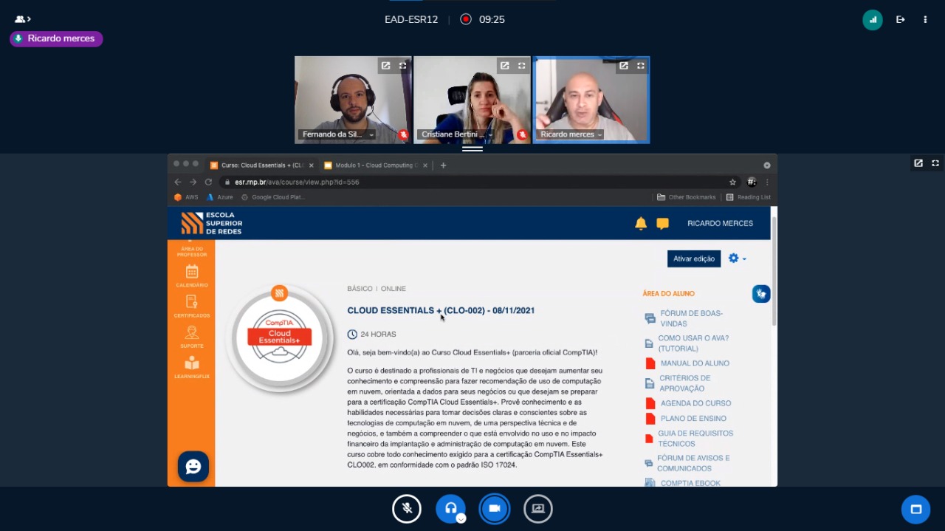945x531 pixels.
Task: Click the leave session exit icon
Action: (x=900, y=20)
